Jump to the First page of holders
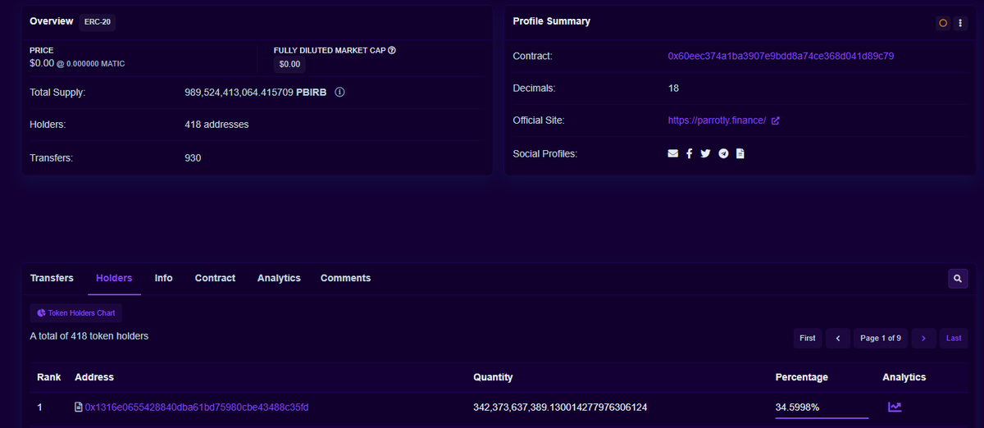Image resolution: width=984 pixels, height=428 pixels. [808, 338]
